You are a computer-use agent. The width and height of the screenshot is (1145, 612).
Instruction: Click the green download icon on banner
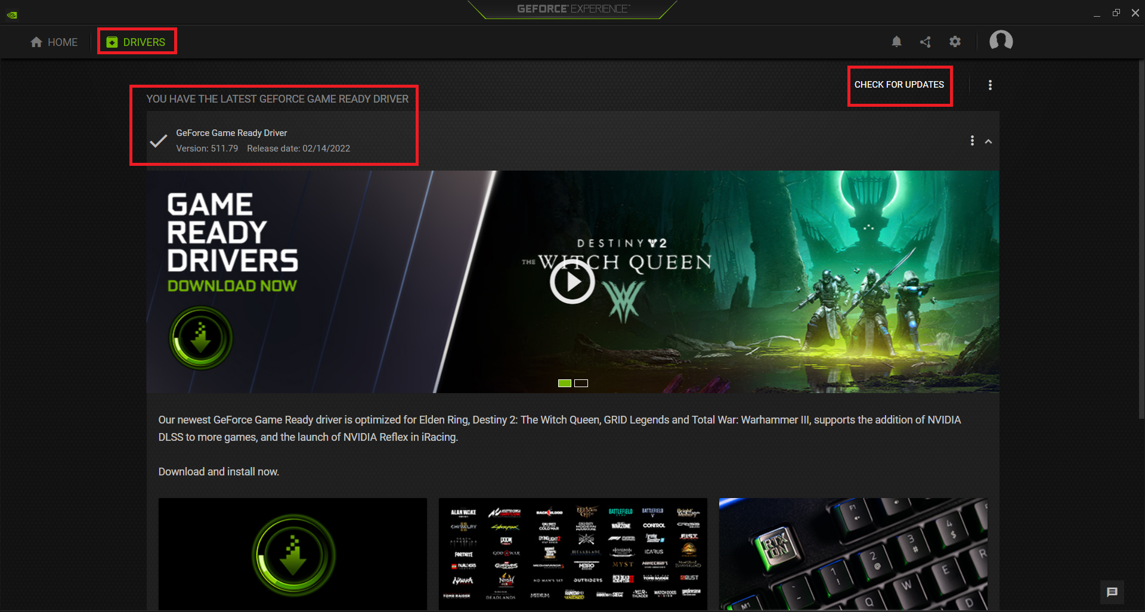(x=200, y=338)
